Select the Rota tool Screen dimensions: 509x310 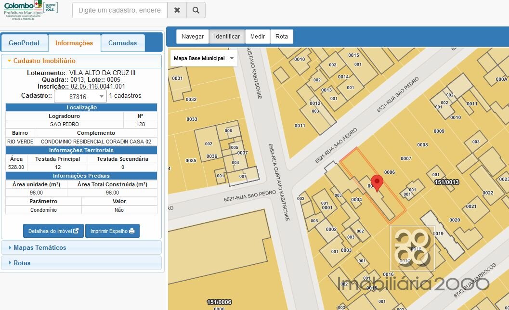pos(282,37)
